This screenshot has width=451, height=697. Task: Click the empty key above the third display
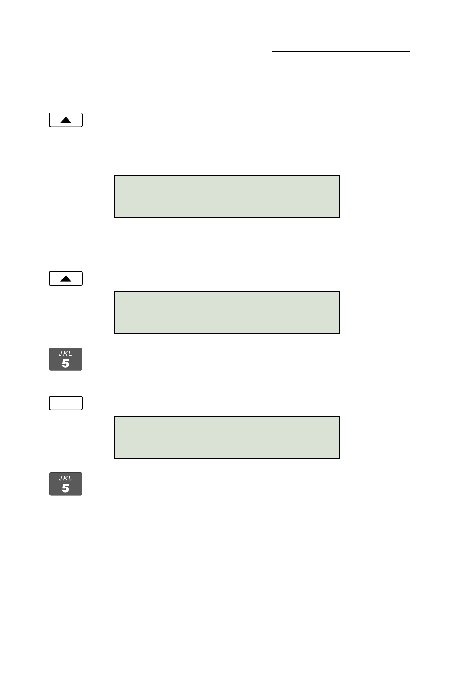[66, 403]
